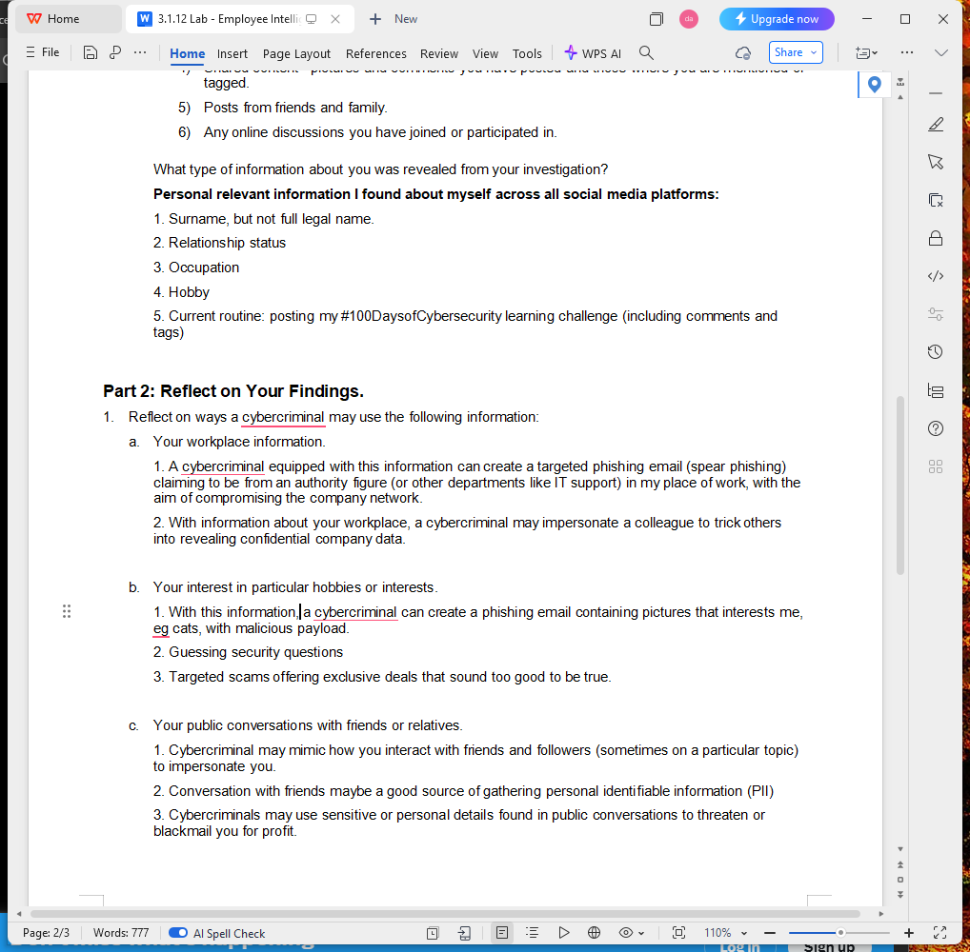The height and width of the screenshot is (952, 970).
Task: Open the Tools tab
Action: [x=527, y=53]
